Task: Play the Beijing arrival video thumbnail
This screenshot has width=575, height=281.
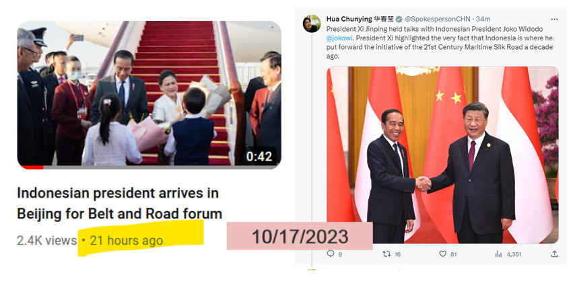Action: [x=149, y=93]
